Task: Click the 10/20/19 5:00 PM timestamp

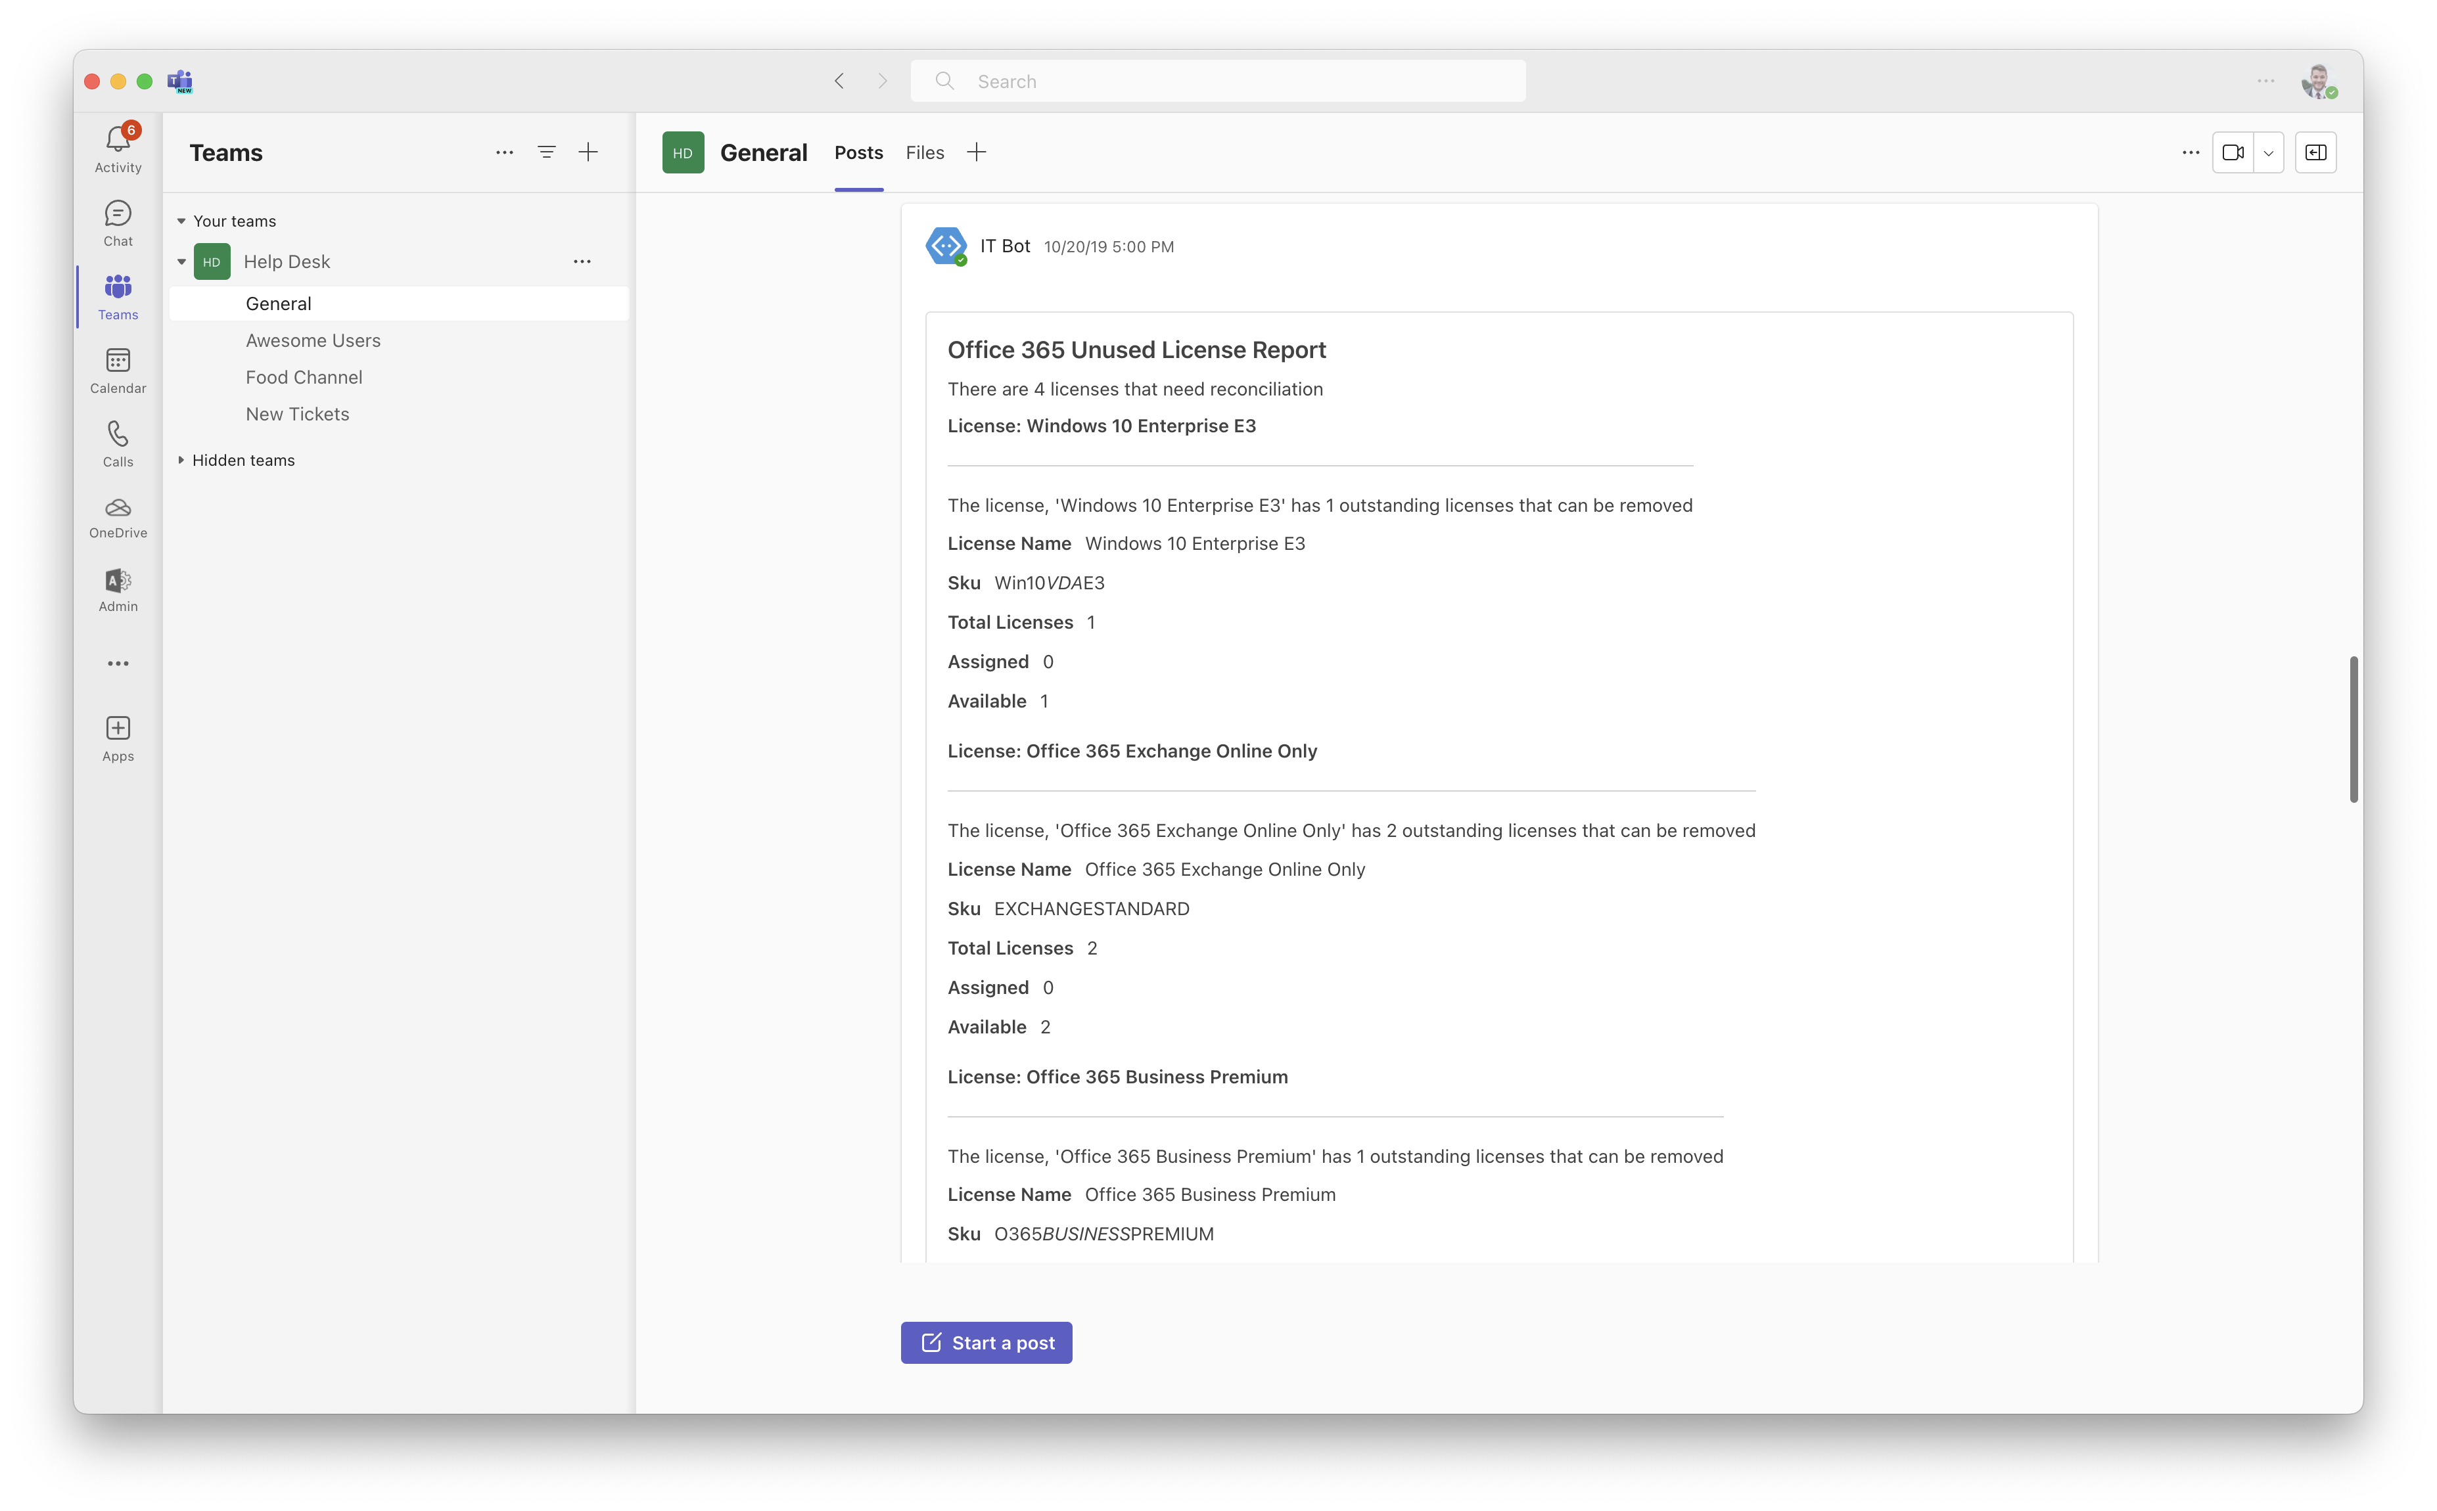Action: point(1109,247)
